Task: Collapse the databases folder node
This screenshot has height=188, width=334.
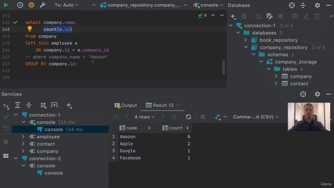Action: (x=238, y=33)
